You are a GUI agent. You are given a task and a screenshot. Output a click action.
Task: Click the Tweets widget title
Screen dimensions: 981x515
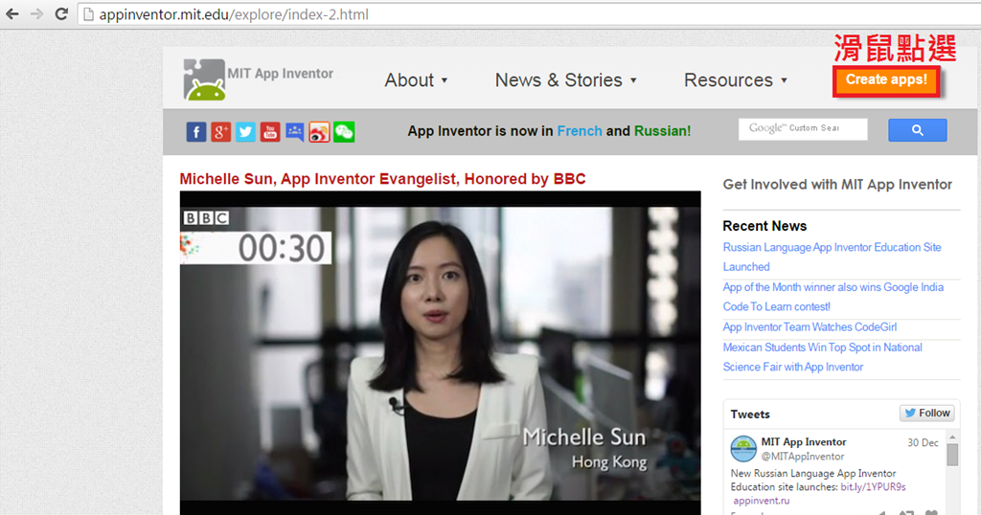[x=750, y=414]
